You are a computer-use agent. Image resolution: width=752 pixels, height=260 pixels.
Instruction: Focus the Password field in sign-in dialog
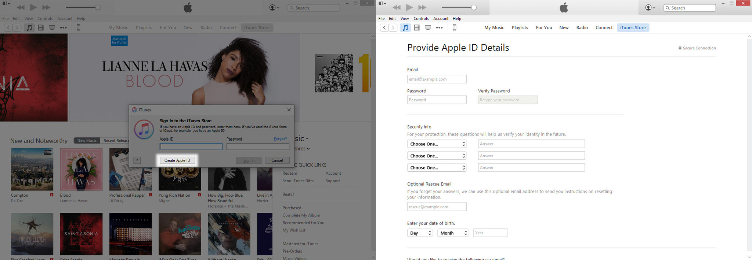(258, 146)
